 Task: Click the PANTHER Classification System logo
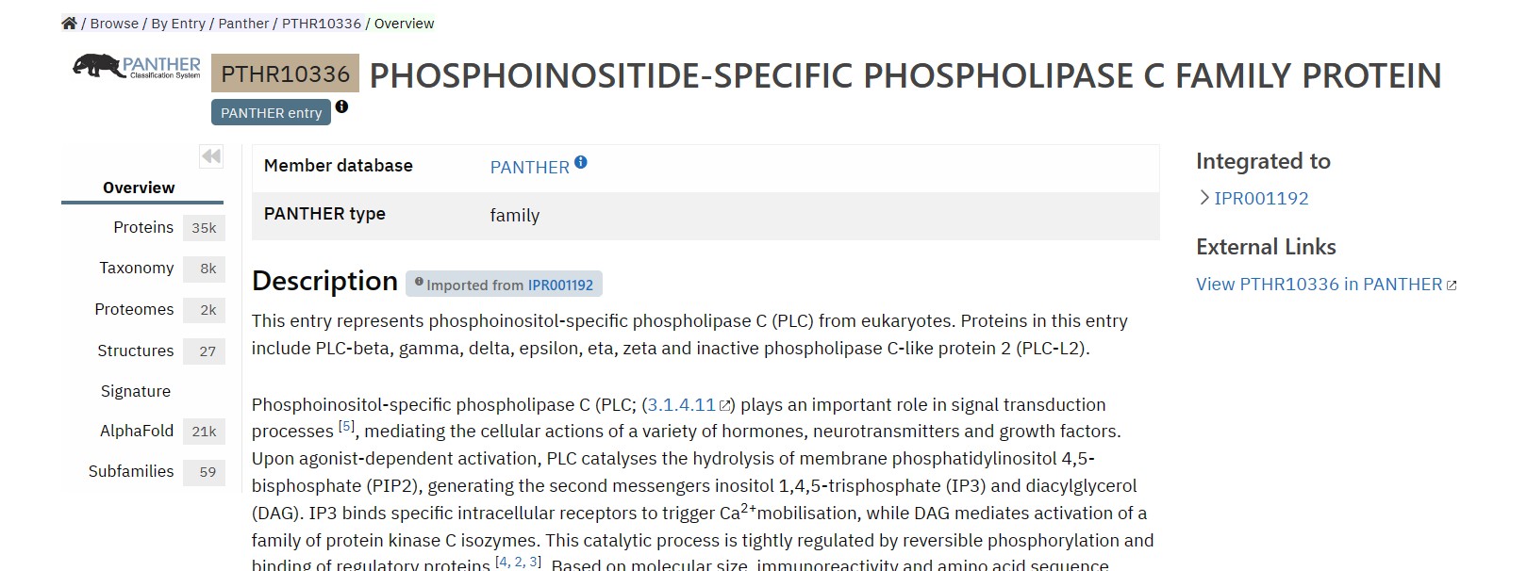[x=137, y=66]
